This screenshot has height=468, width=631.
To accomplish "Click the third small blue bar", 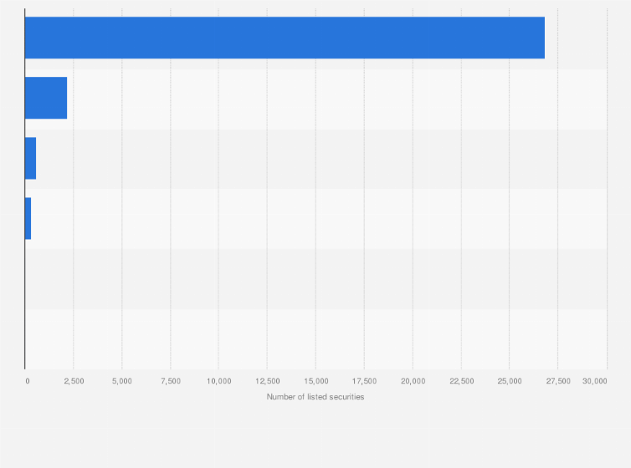I will coord(31,158).
